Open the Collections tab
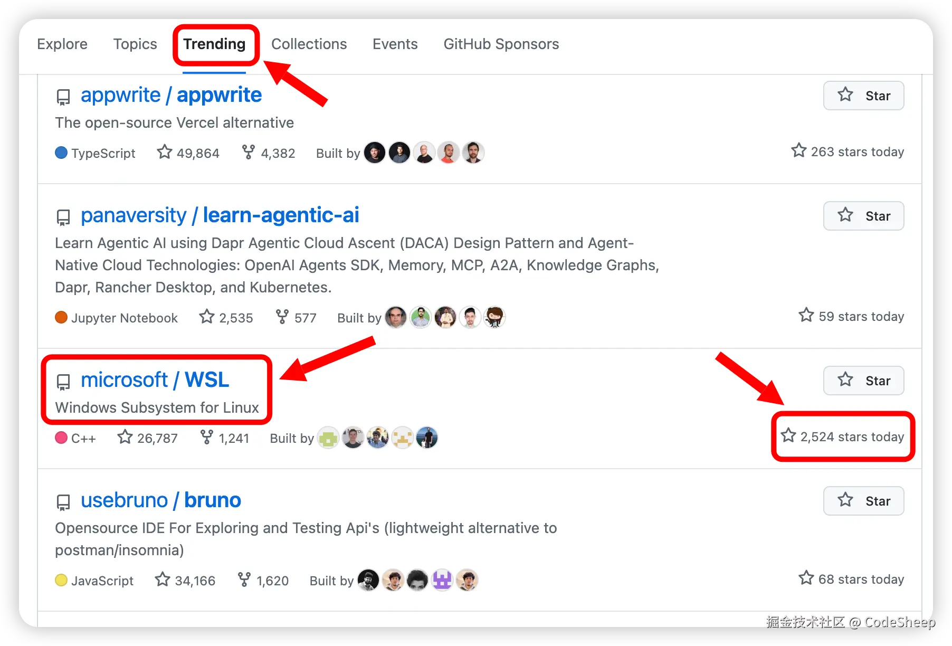 coord(309,44)
